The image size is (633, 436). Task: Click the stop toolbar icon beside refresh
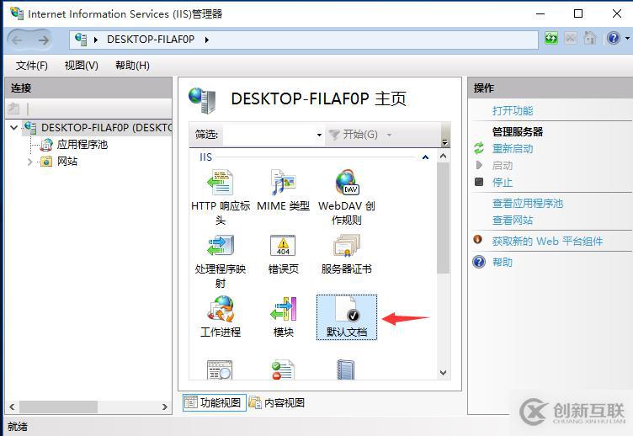[x=571, y=39]
